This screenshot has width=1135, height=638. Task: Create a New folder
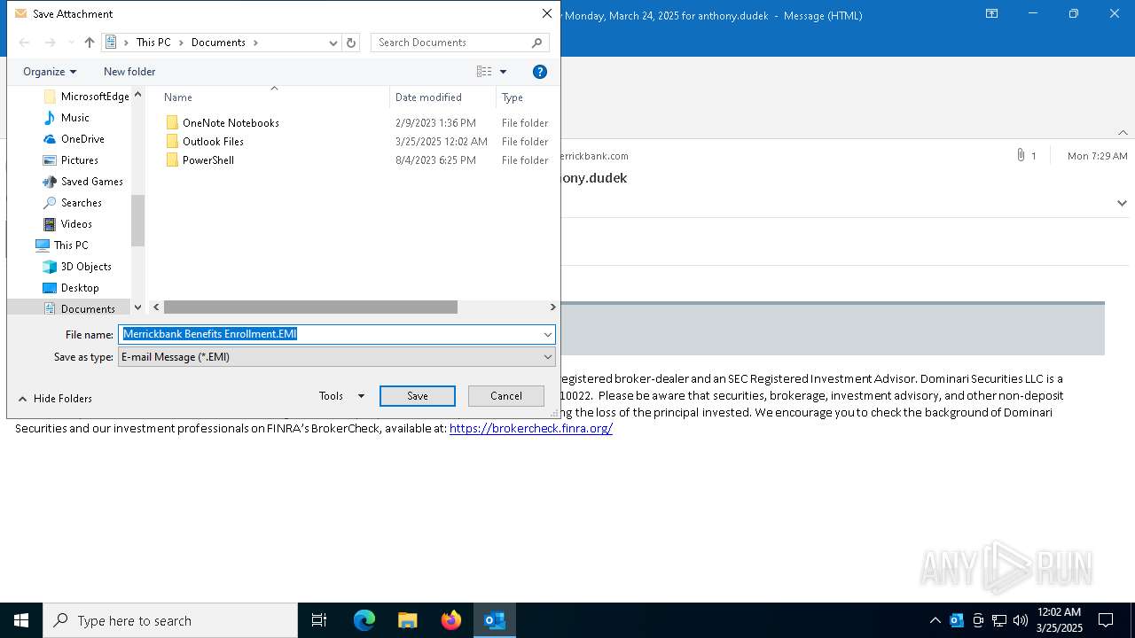coord(129,72)
